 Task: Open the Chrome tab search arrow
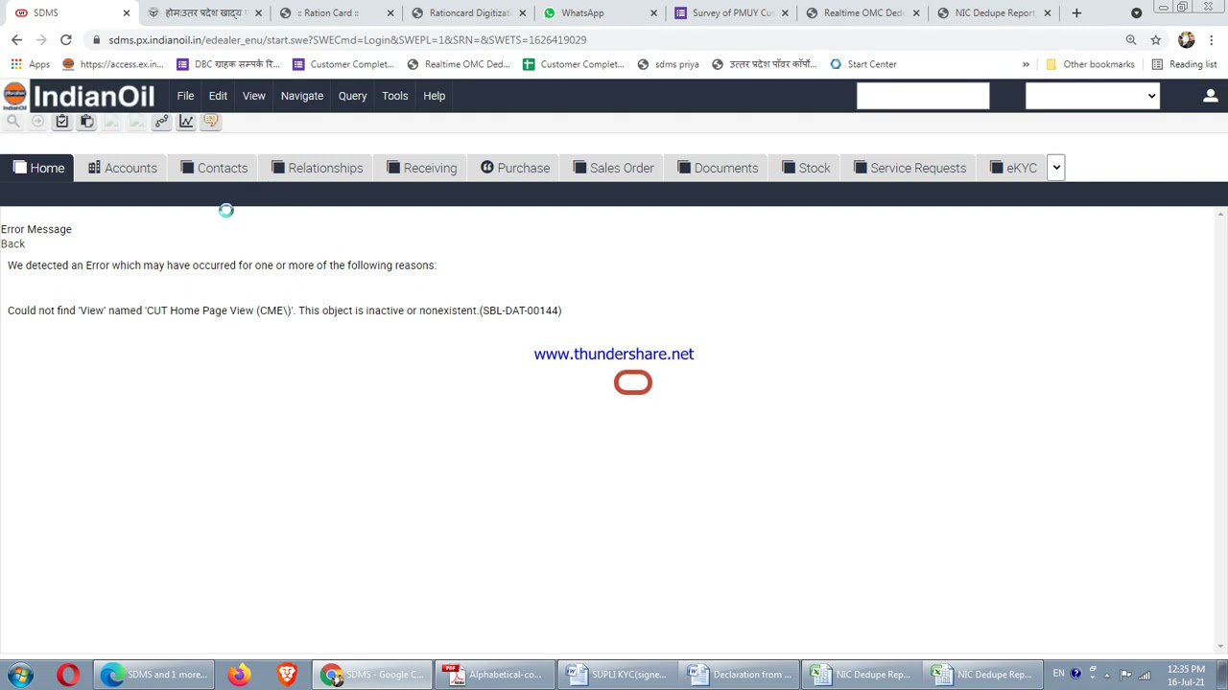1137,13
